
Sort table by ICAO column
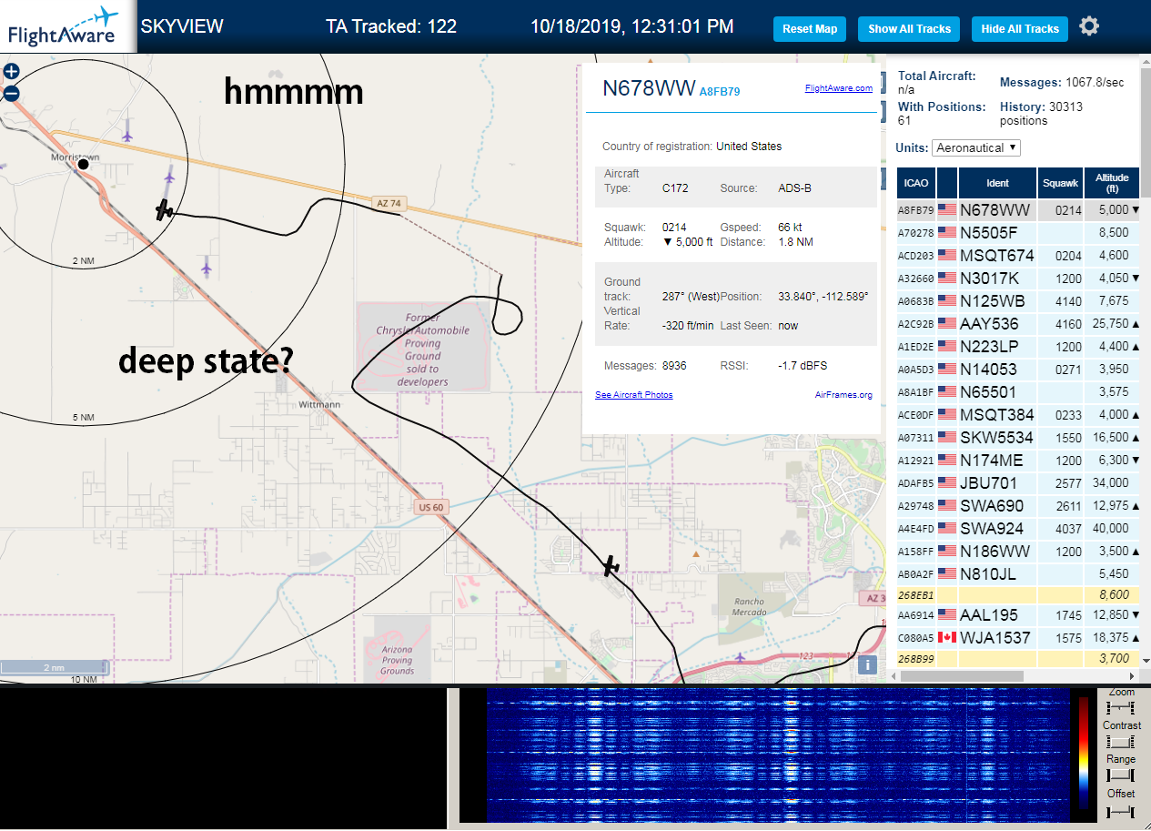tap(916, 183)
